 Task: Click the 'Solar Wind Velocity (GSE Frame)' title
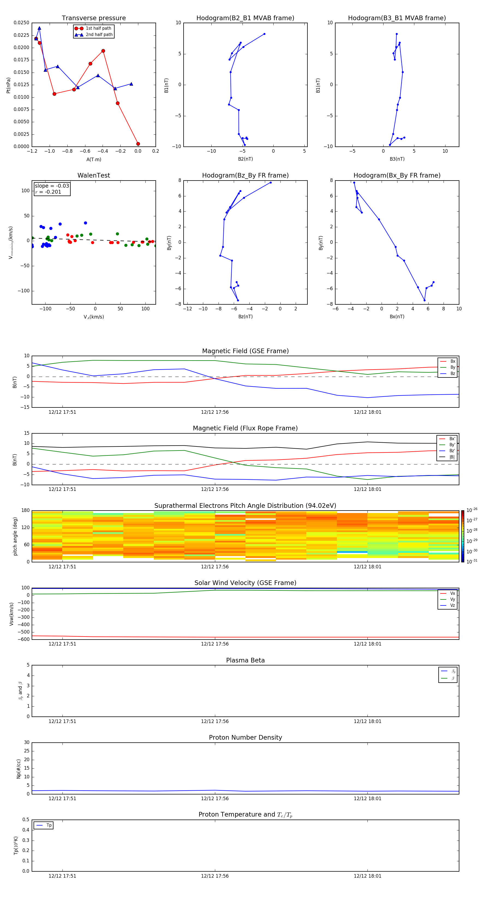pos(245,583)
